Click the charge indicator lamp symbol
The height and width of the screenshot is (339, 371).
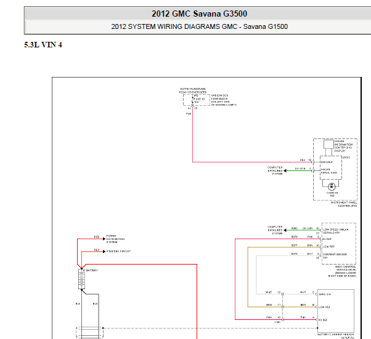332,186
